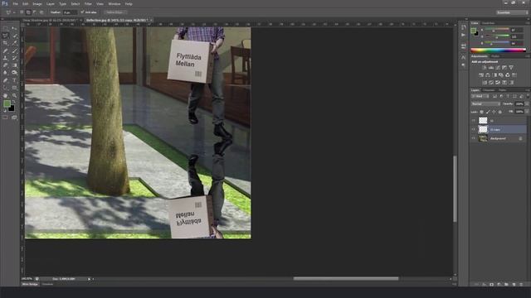Switch to the Channels tab
This screenshot has height=298, width=531.
point(489,90)
